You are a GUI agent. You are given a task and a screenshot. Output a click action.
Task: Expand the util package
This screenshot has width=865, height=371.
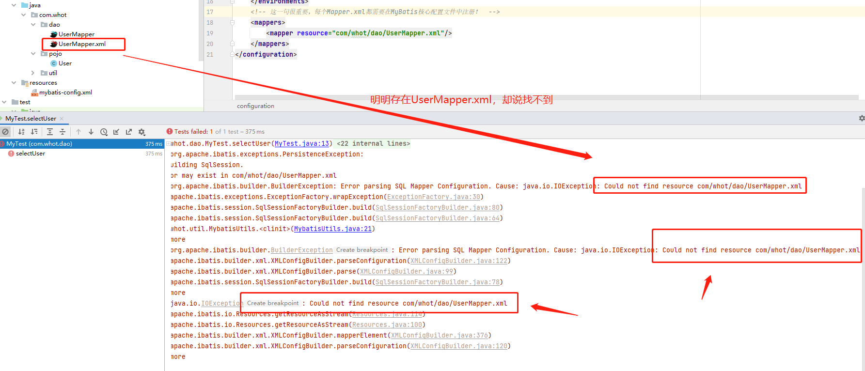coord(33,73)
